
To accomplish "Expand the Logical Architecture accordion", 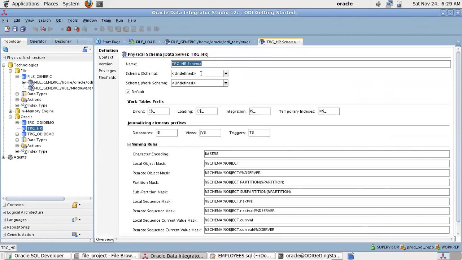I will (4, 212).
